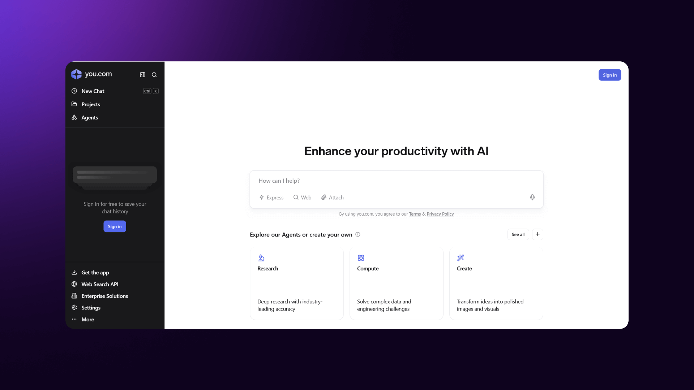This screenshot has height=390, width=694.
Task: Toggle the Web search option
Action: pyautogui.click(x=302, y=198)
